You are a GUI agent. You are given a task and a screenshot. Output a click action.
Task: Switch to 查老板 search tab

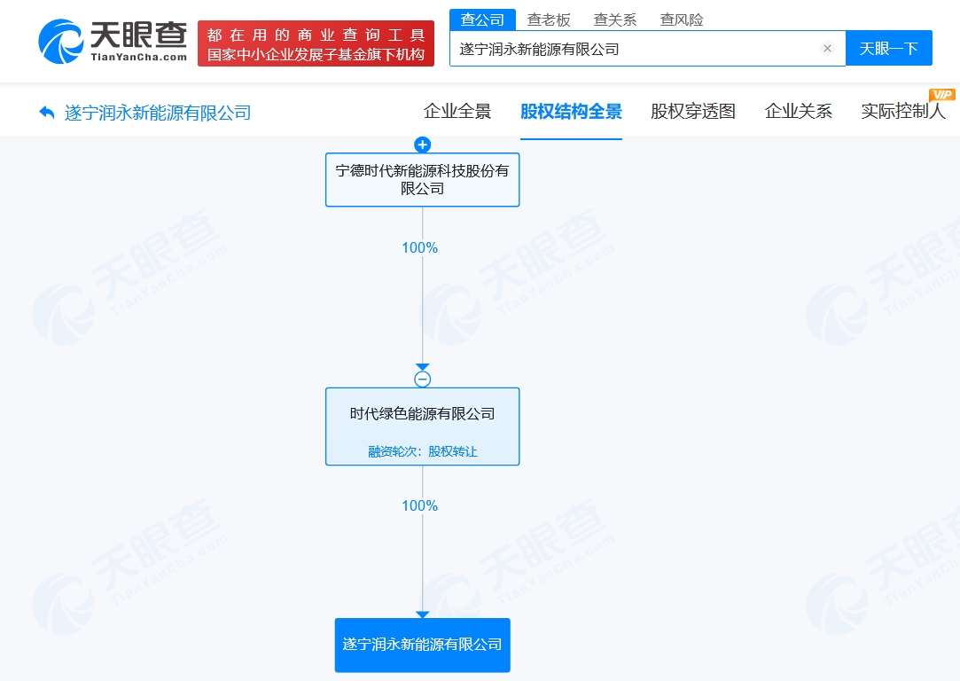click(x=549, y=20)
